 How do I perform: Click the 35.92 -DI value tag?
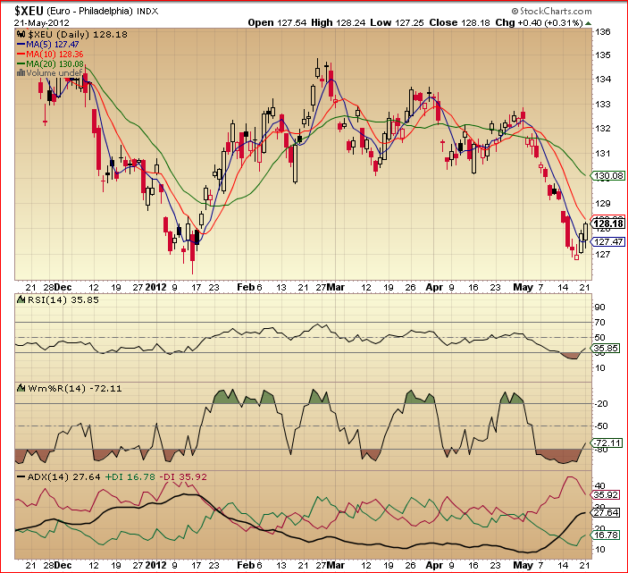pos(606,495)
